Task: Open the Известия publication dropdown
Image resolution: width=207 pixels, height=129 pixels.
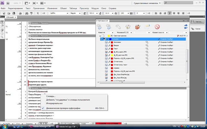Action: point(105,32)
